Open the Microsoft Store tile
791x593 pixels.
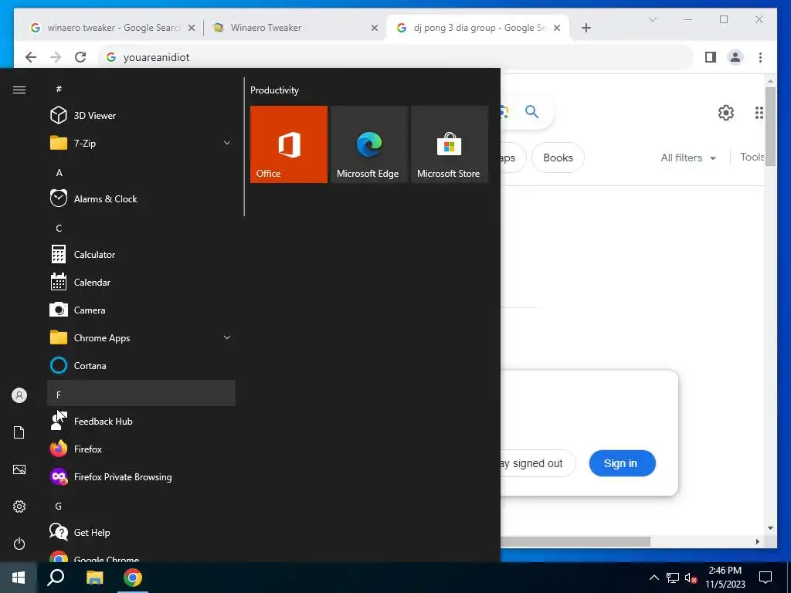coord(450,144)
